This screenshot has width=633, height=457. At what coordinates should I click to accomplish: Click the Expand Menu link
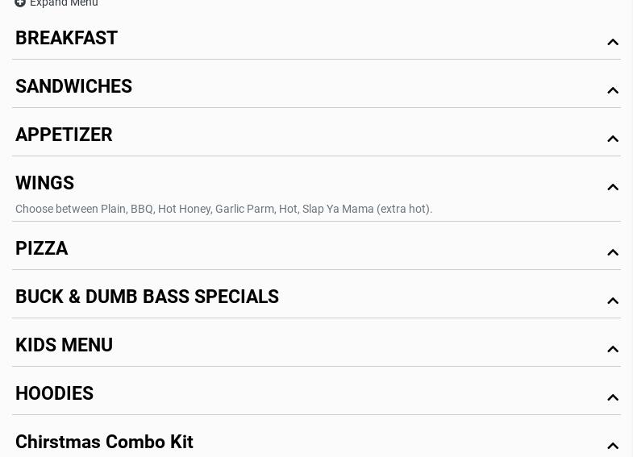pos(64,3)
